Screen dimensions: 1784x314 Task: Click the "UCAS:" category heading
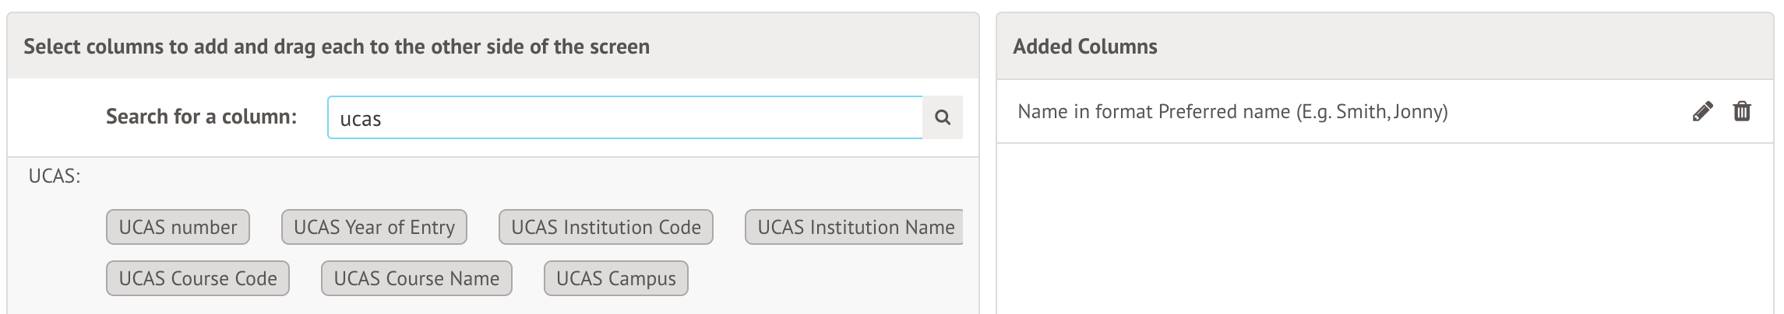pyautogui.click(x=55, y=176)
